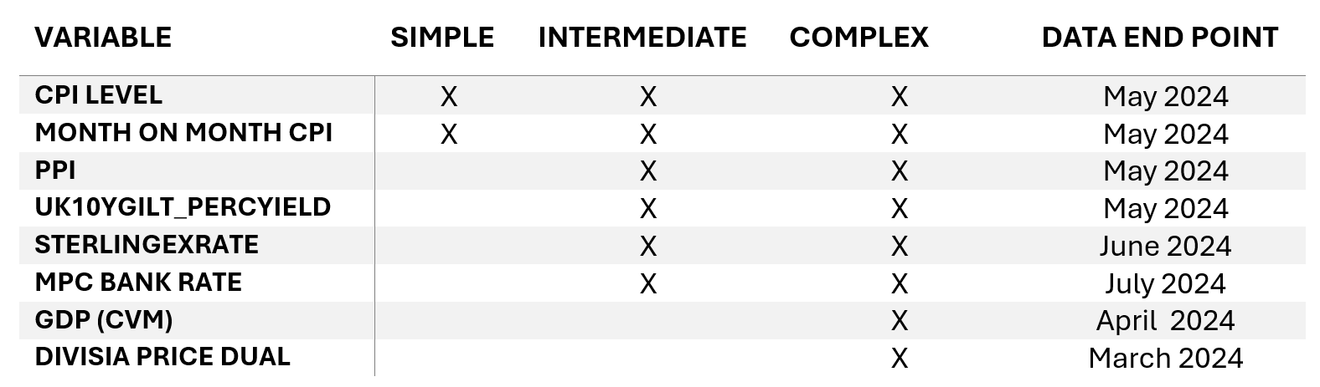1320x387 pixels.
Task: Select the MONTH ON MONTH CPI label
Action: pos(183,133)
